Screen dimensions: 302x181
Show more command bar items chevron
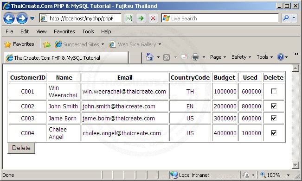[x=296, y=54]
